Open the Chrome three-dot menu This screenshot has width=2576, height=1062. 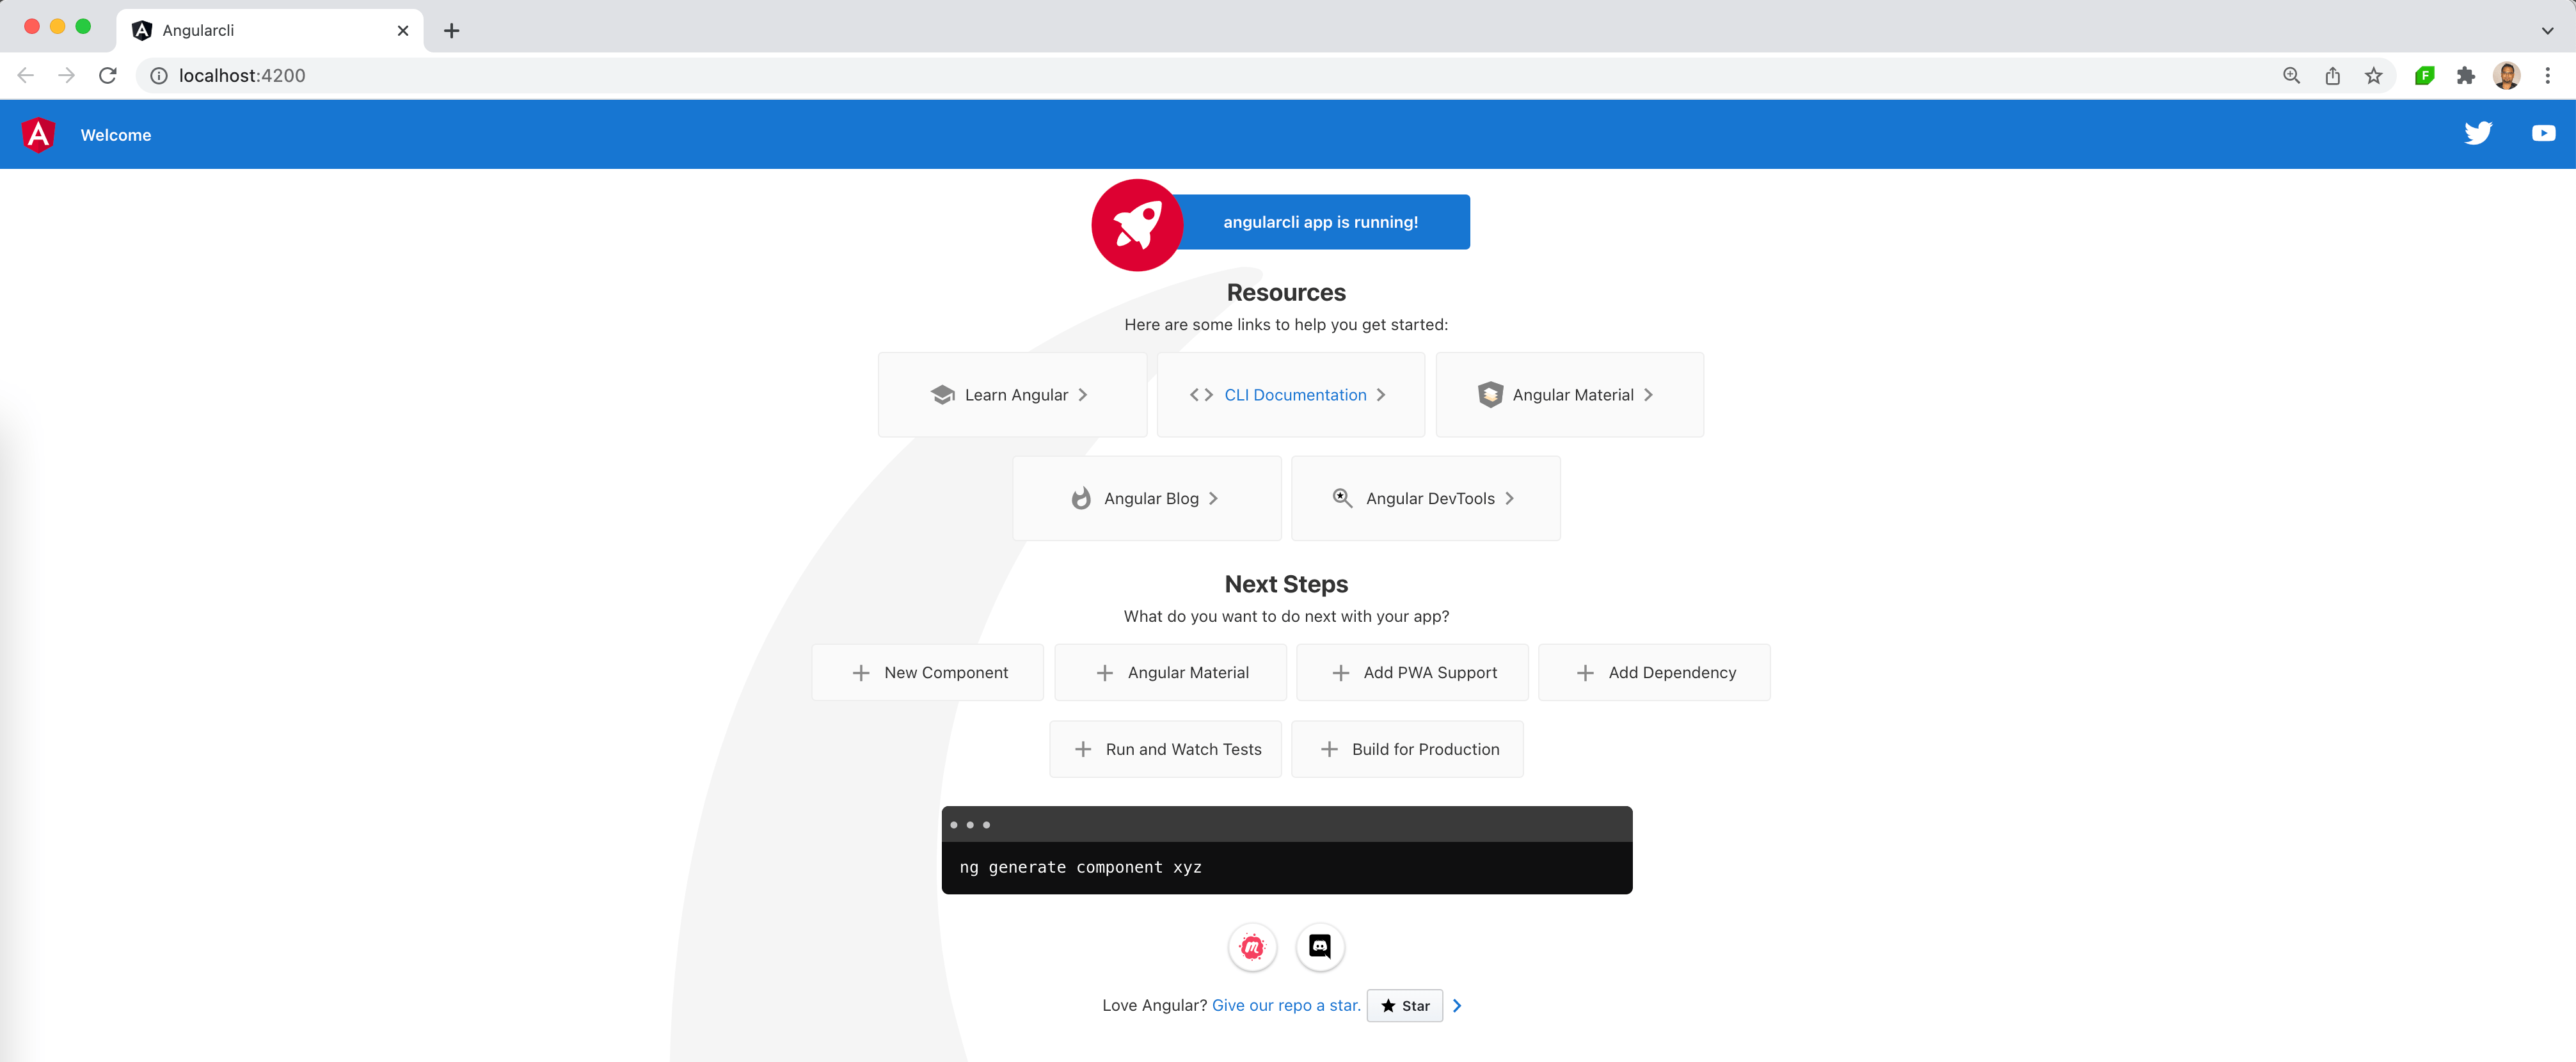[x=2547, y=76]
